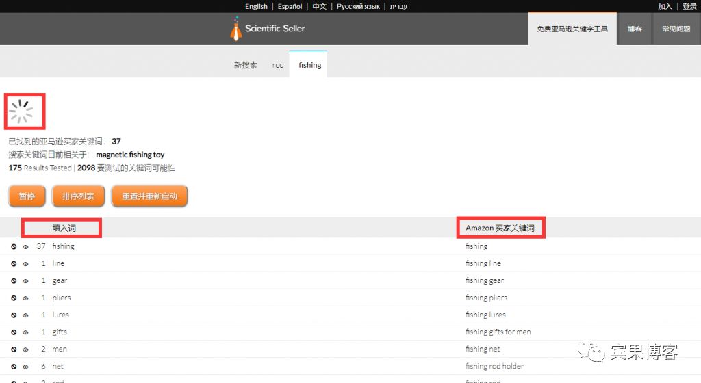The height and width of the screenshot is (383, 701).
Task: Switch to the 'rod' search tab
Action: point(278,65)
